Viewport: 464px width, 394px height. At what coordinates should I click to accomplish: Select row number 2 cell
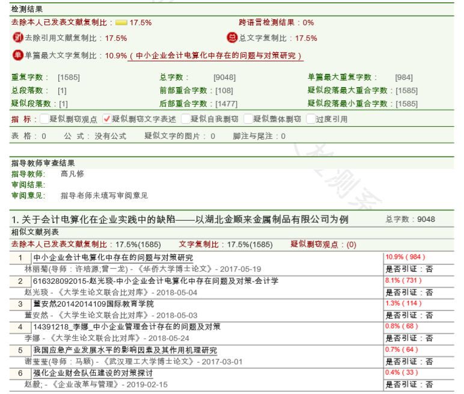[x=20, y=281]
